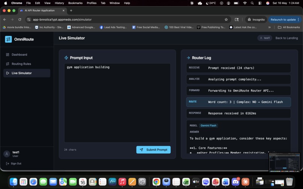The width and height of the screenshot is (303, 189).
Task: Open the Bookmarks menu
Action: [75, 3]
